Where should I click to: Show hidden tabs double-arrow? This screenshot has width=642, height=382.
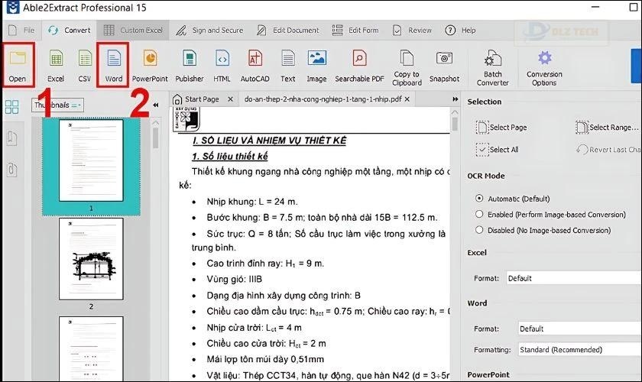click(x=456, y=99)
